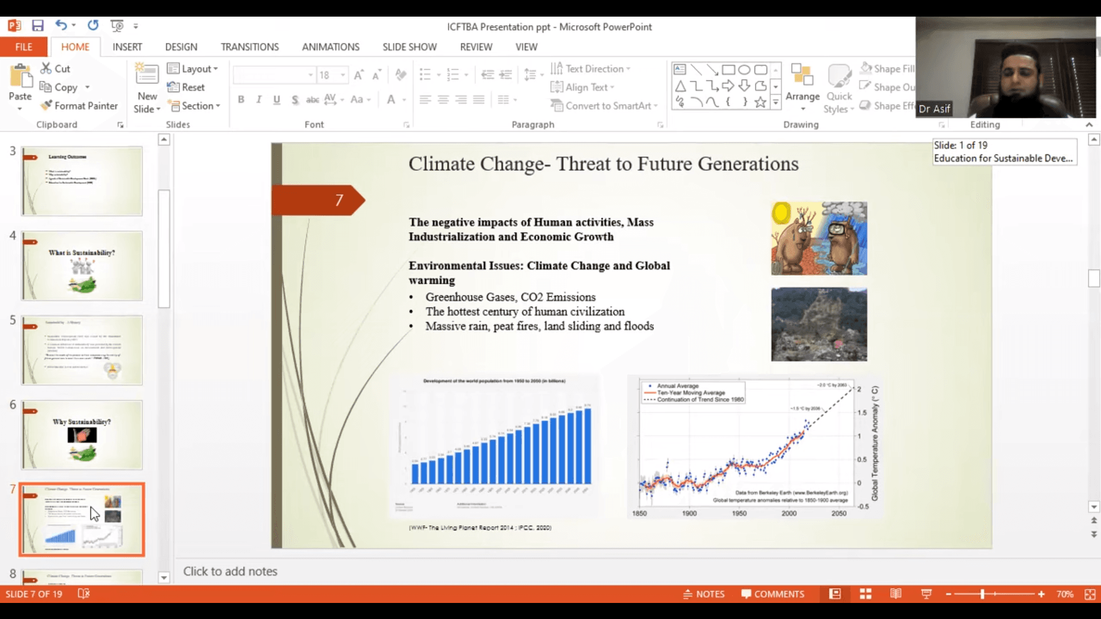This screenshot has height=619, width=1101.
Task: Align text left in Paragraph group
Action: pos(425,100)
